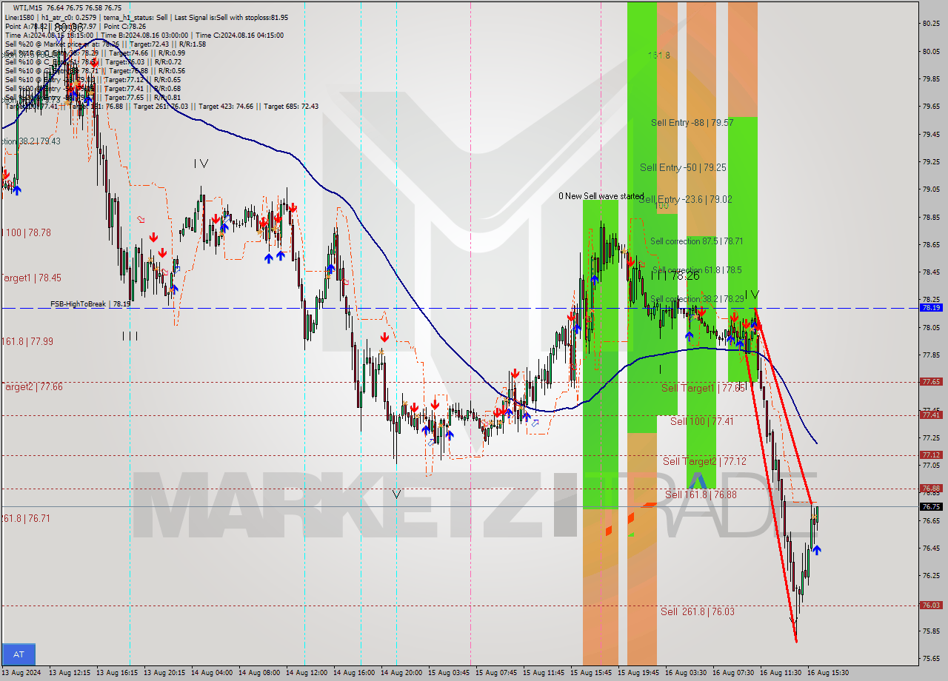Select the 'FSB-HighToBreak | 78.19' label
Image resolution: width=948 pixels, height=681 pixels.
coord(91,304)
